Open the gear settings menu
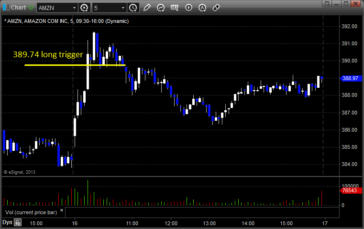The image size is (364, 229). coord(84,8)
